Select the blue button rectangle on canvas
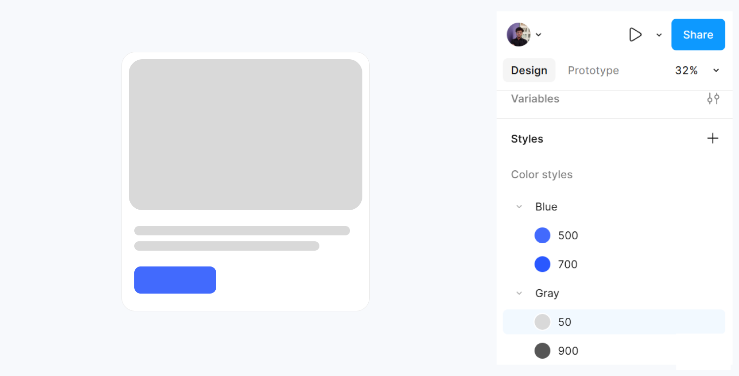 (x=175, y=280)
